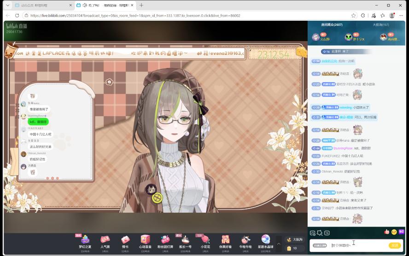Send the 小花花 flower gift

pos(205,243)
